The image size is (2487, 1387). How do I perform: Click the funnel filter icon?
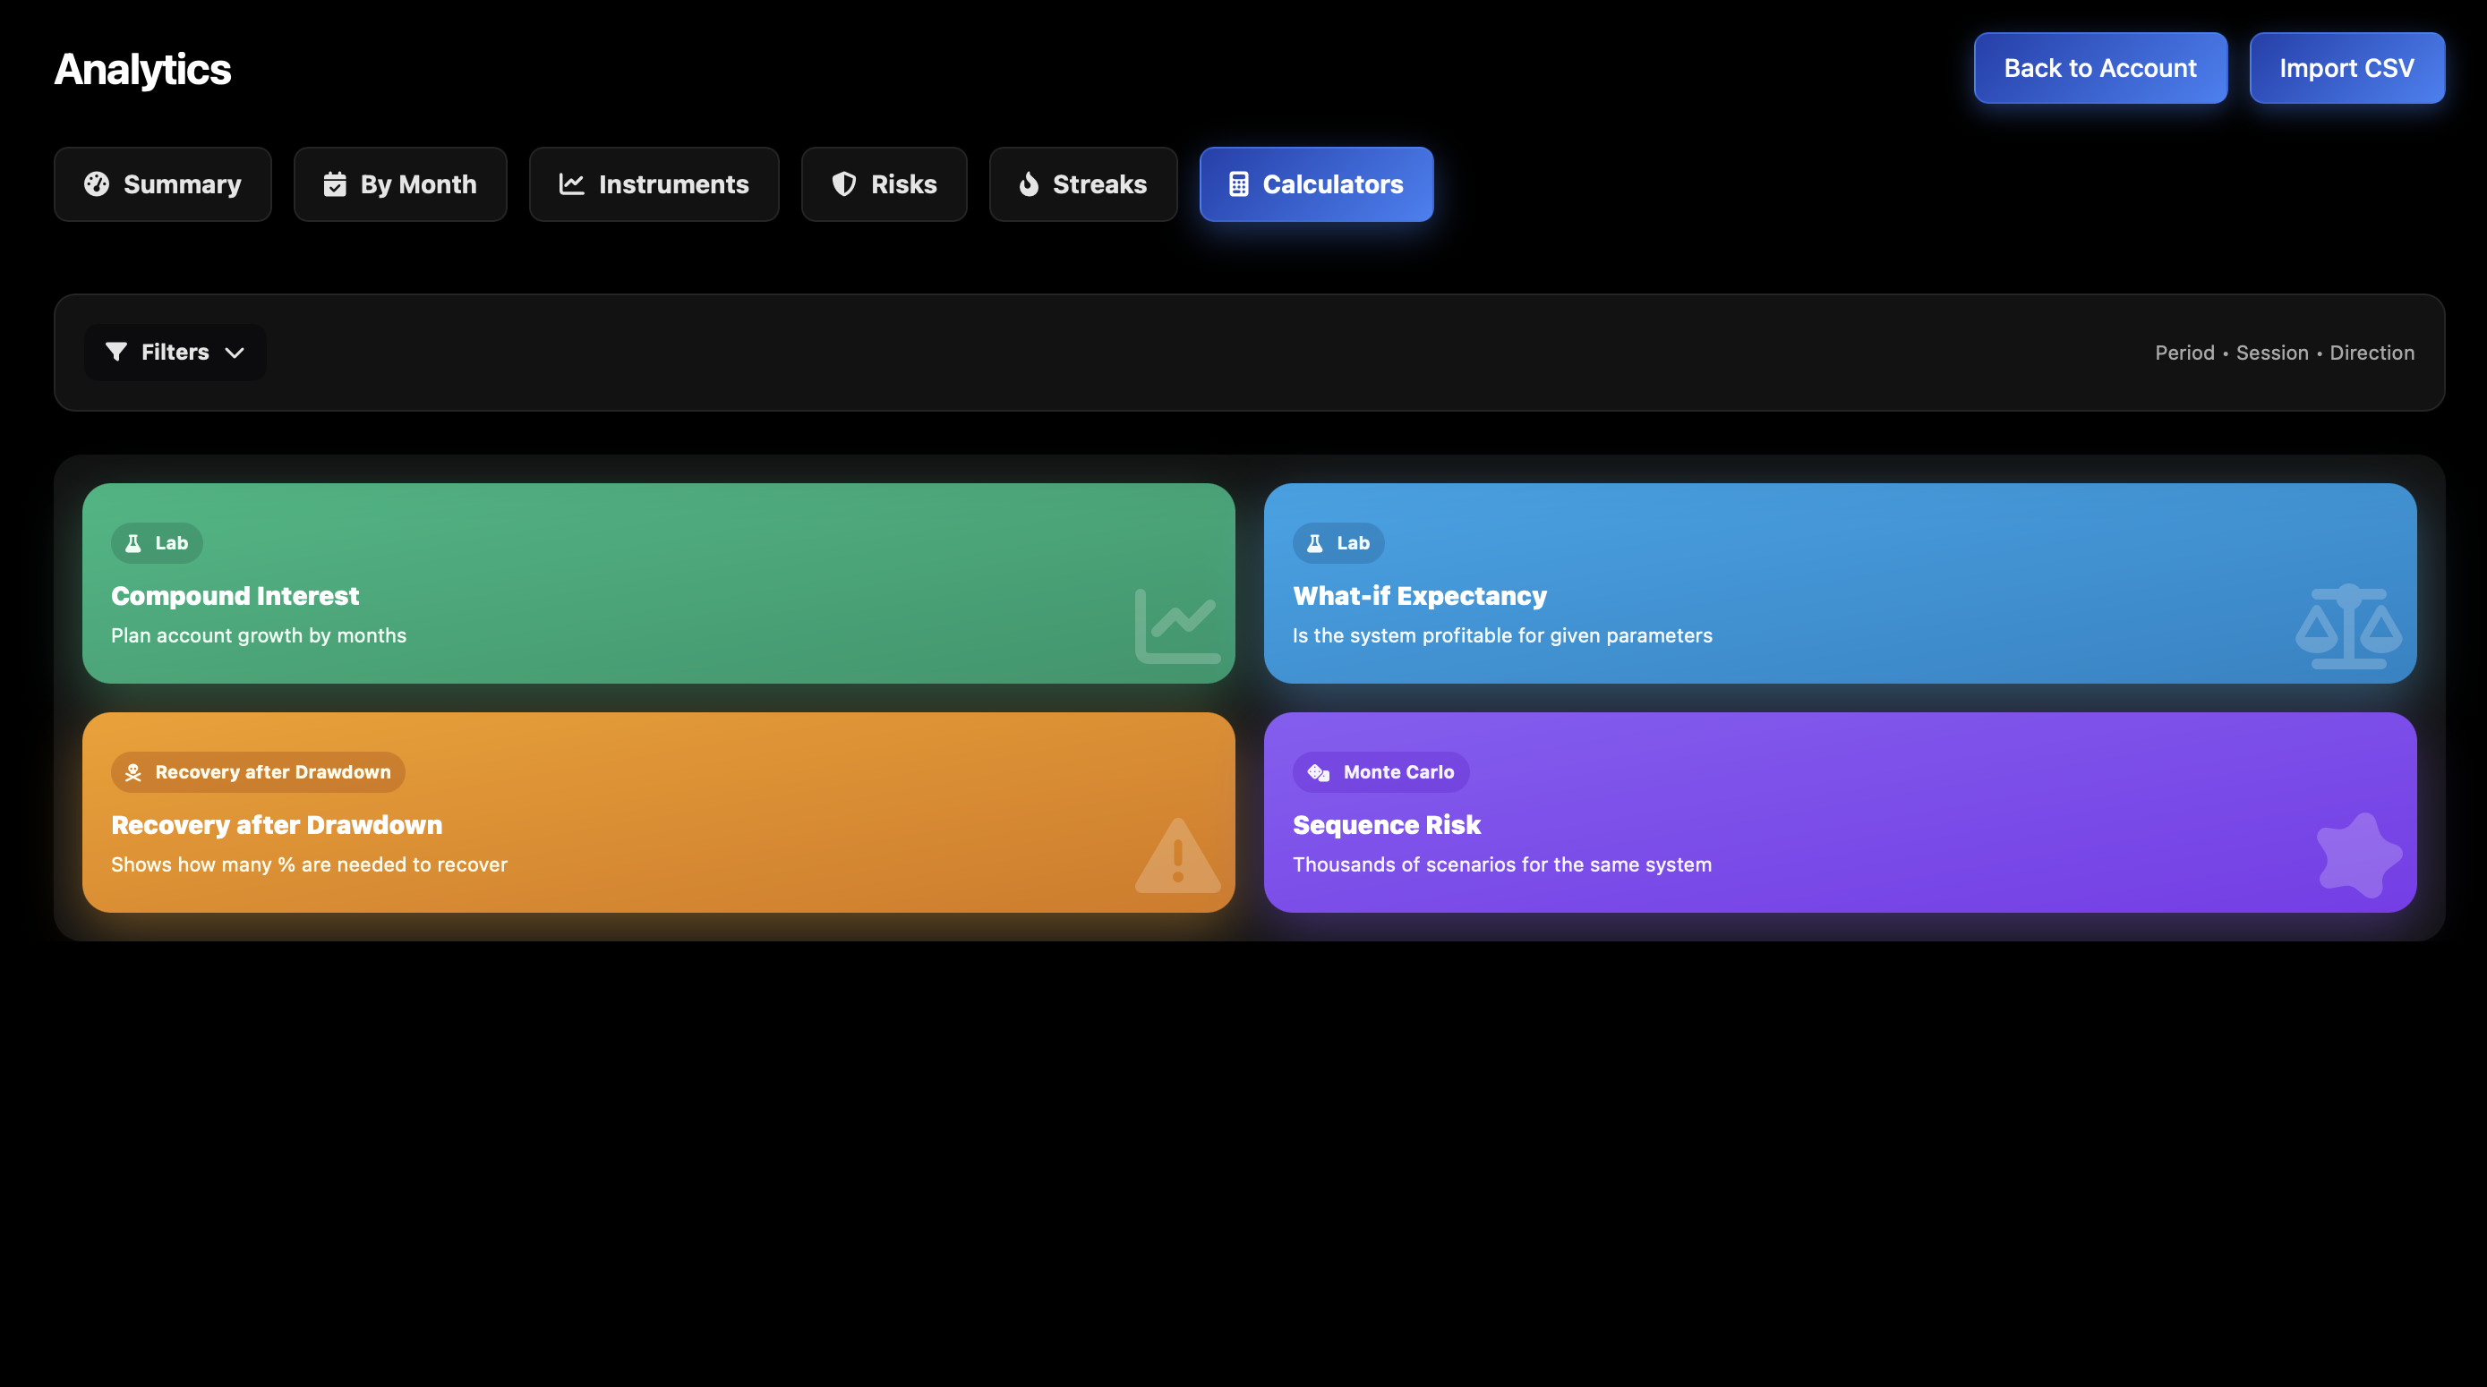[x=115, y=353]
